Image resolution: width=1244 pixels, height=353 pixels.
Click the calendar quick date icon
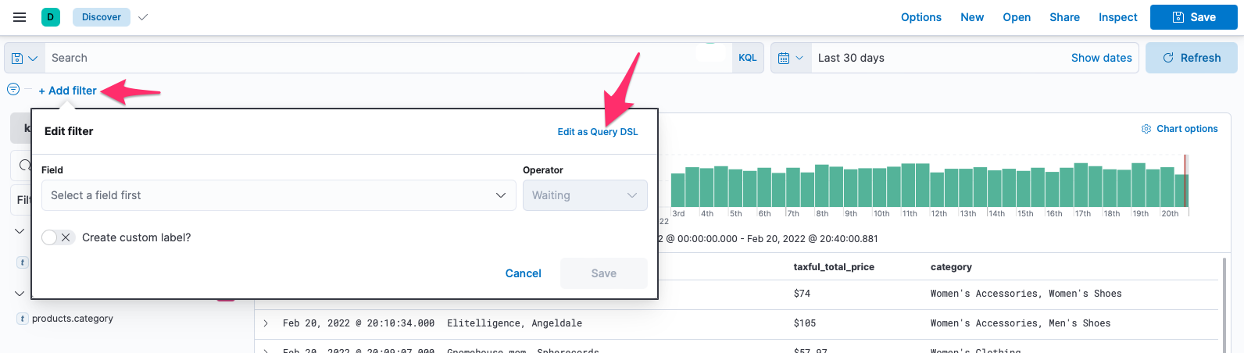(790, 58)
